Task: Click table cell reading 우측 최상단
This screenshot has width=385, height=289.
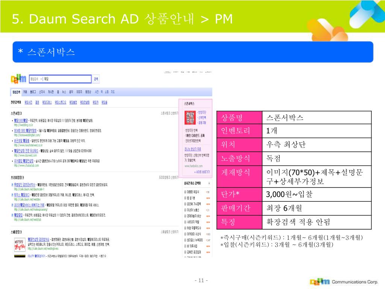Action: point(317,144)
